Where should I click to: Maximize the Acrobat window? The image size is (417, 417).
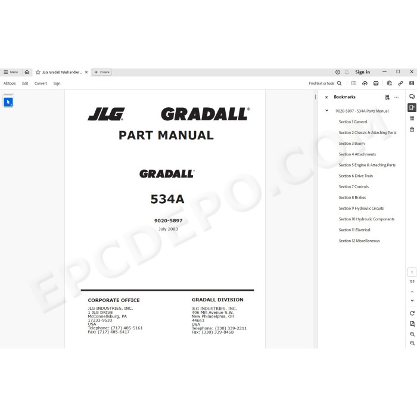point(398,72)
